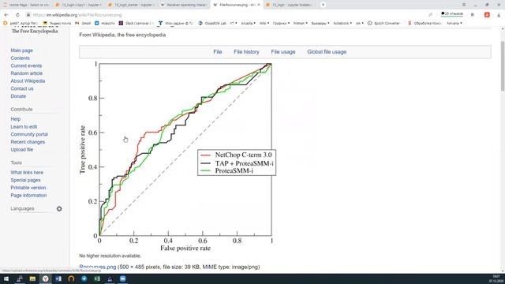The image size is (505, 284).
Task: Click the bookmark page icon in toolbar
Action: click(x=473, y=15)
